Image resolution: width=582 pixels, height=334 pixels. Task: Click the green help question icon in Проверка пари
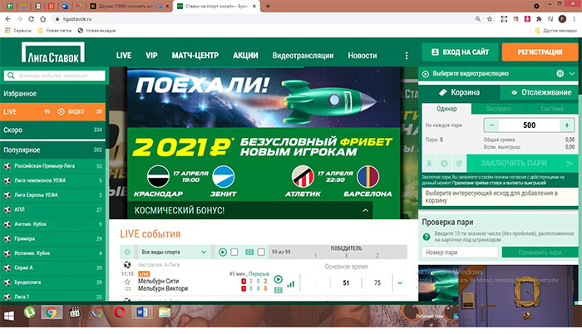[427, 237]
